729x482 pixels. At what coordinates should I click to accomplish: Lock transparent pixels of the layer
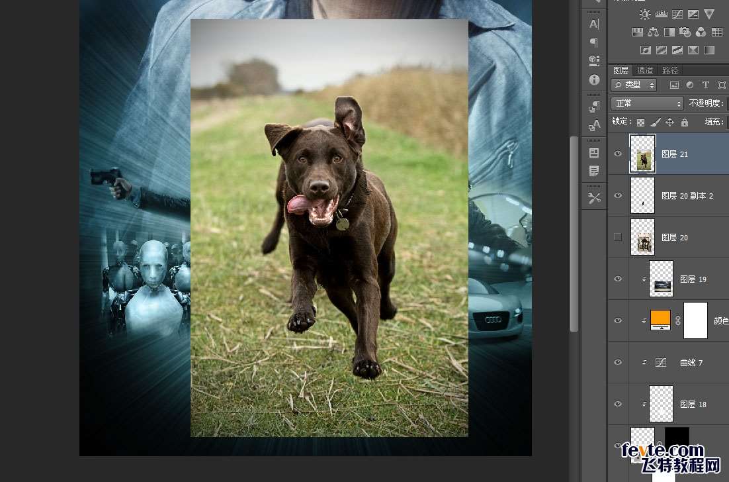pos(640,122)
